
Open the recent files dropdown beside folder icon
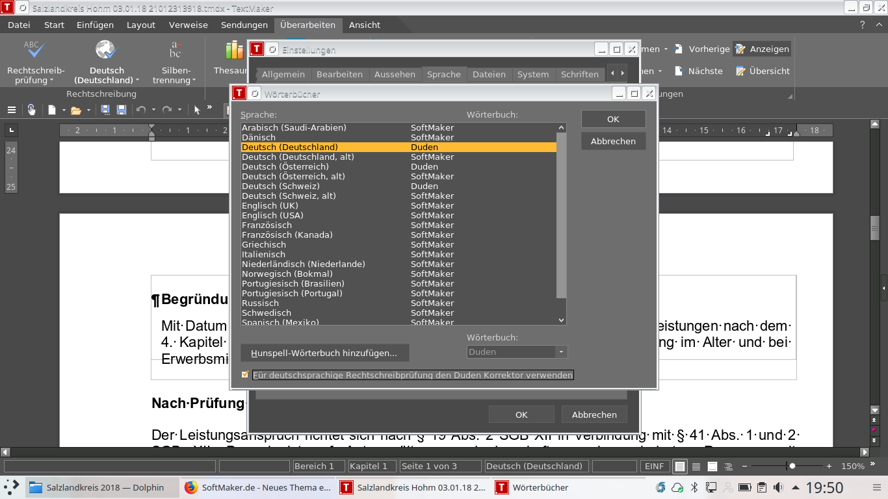point(88,110)
